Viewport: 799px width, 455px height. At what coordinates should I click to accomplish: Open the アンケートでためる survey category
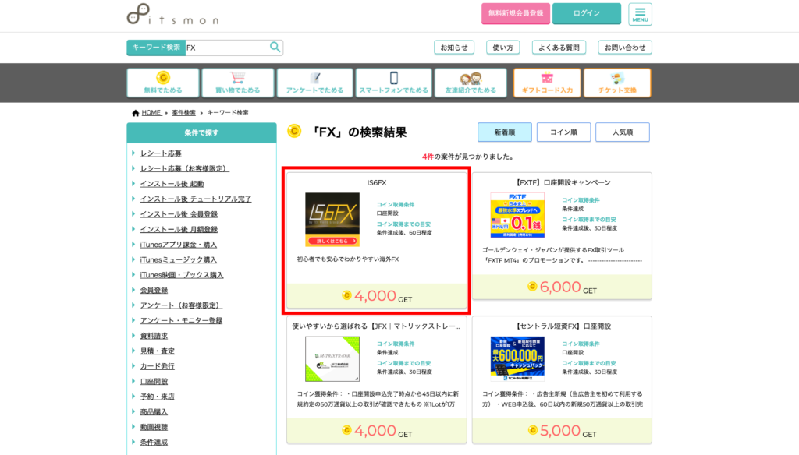314,83
